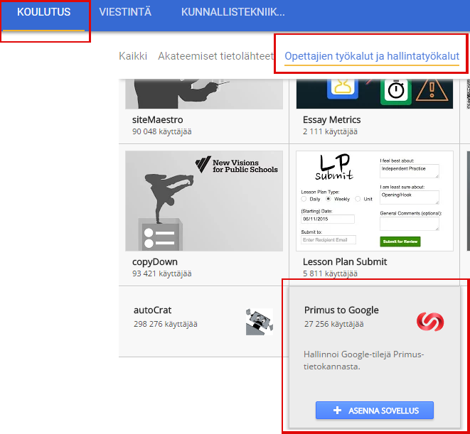This screenshot has width=470, height=434.
Task: Click the Primus to Google title
Action: click(x=341, y=310)
